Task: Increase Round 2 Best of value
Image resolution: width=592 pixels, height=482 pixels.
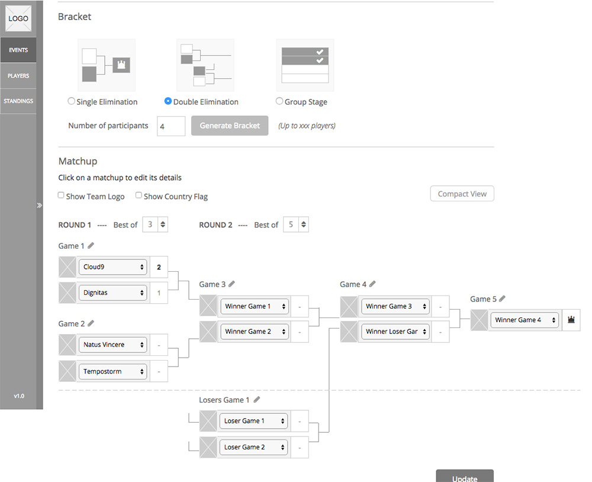Action: click(303, 221)
